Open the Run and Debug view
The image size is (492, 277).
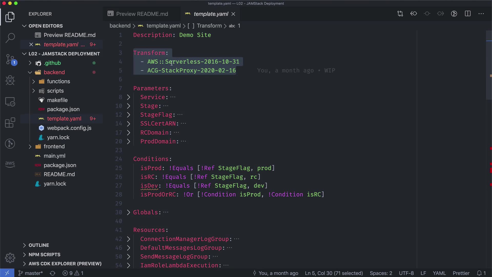[10, 80]
